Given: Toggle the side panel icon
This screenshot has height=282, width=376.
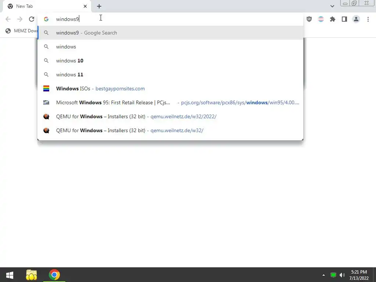Looking at the screenshot, I should 344,19.
